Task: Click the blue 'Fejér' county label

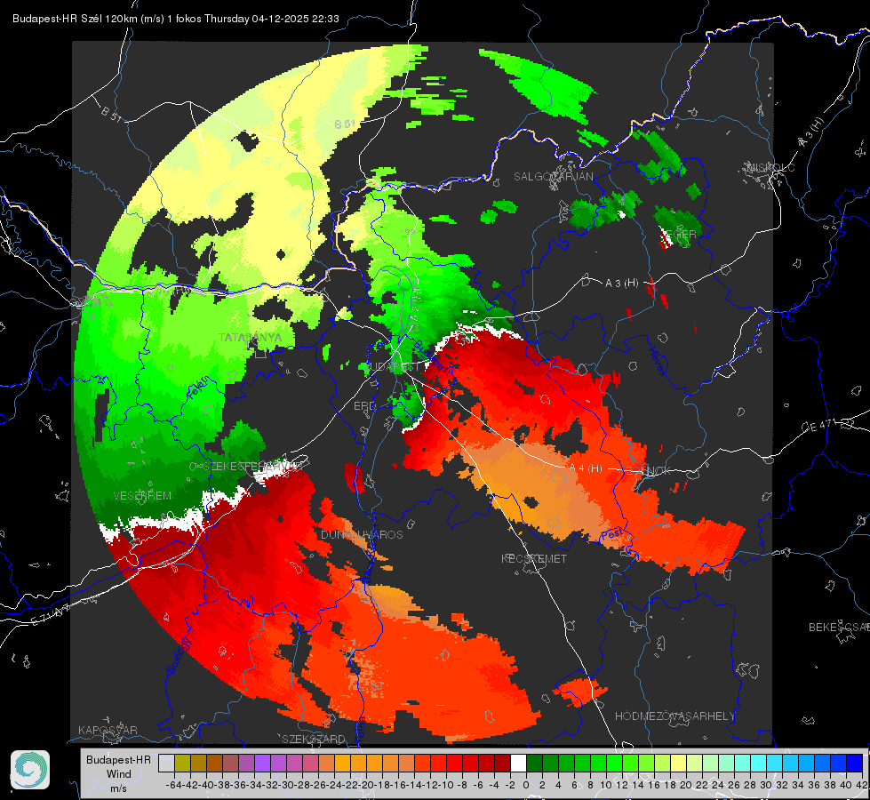Action: [199, 388]
